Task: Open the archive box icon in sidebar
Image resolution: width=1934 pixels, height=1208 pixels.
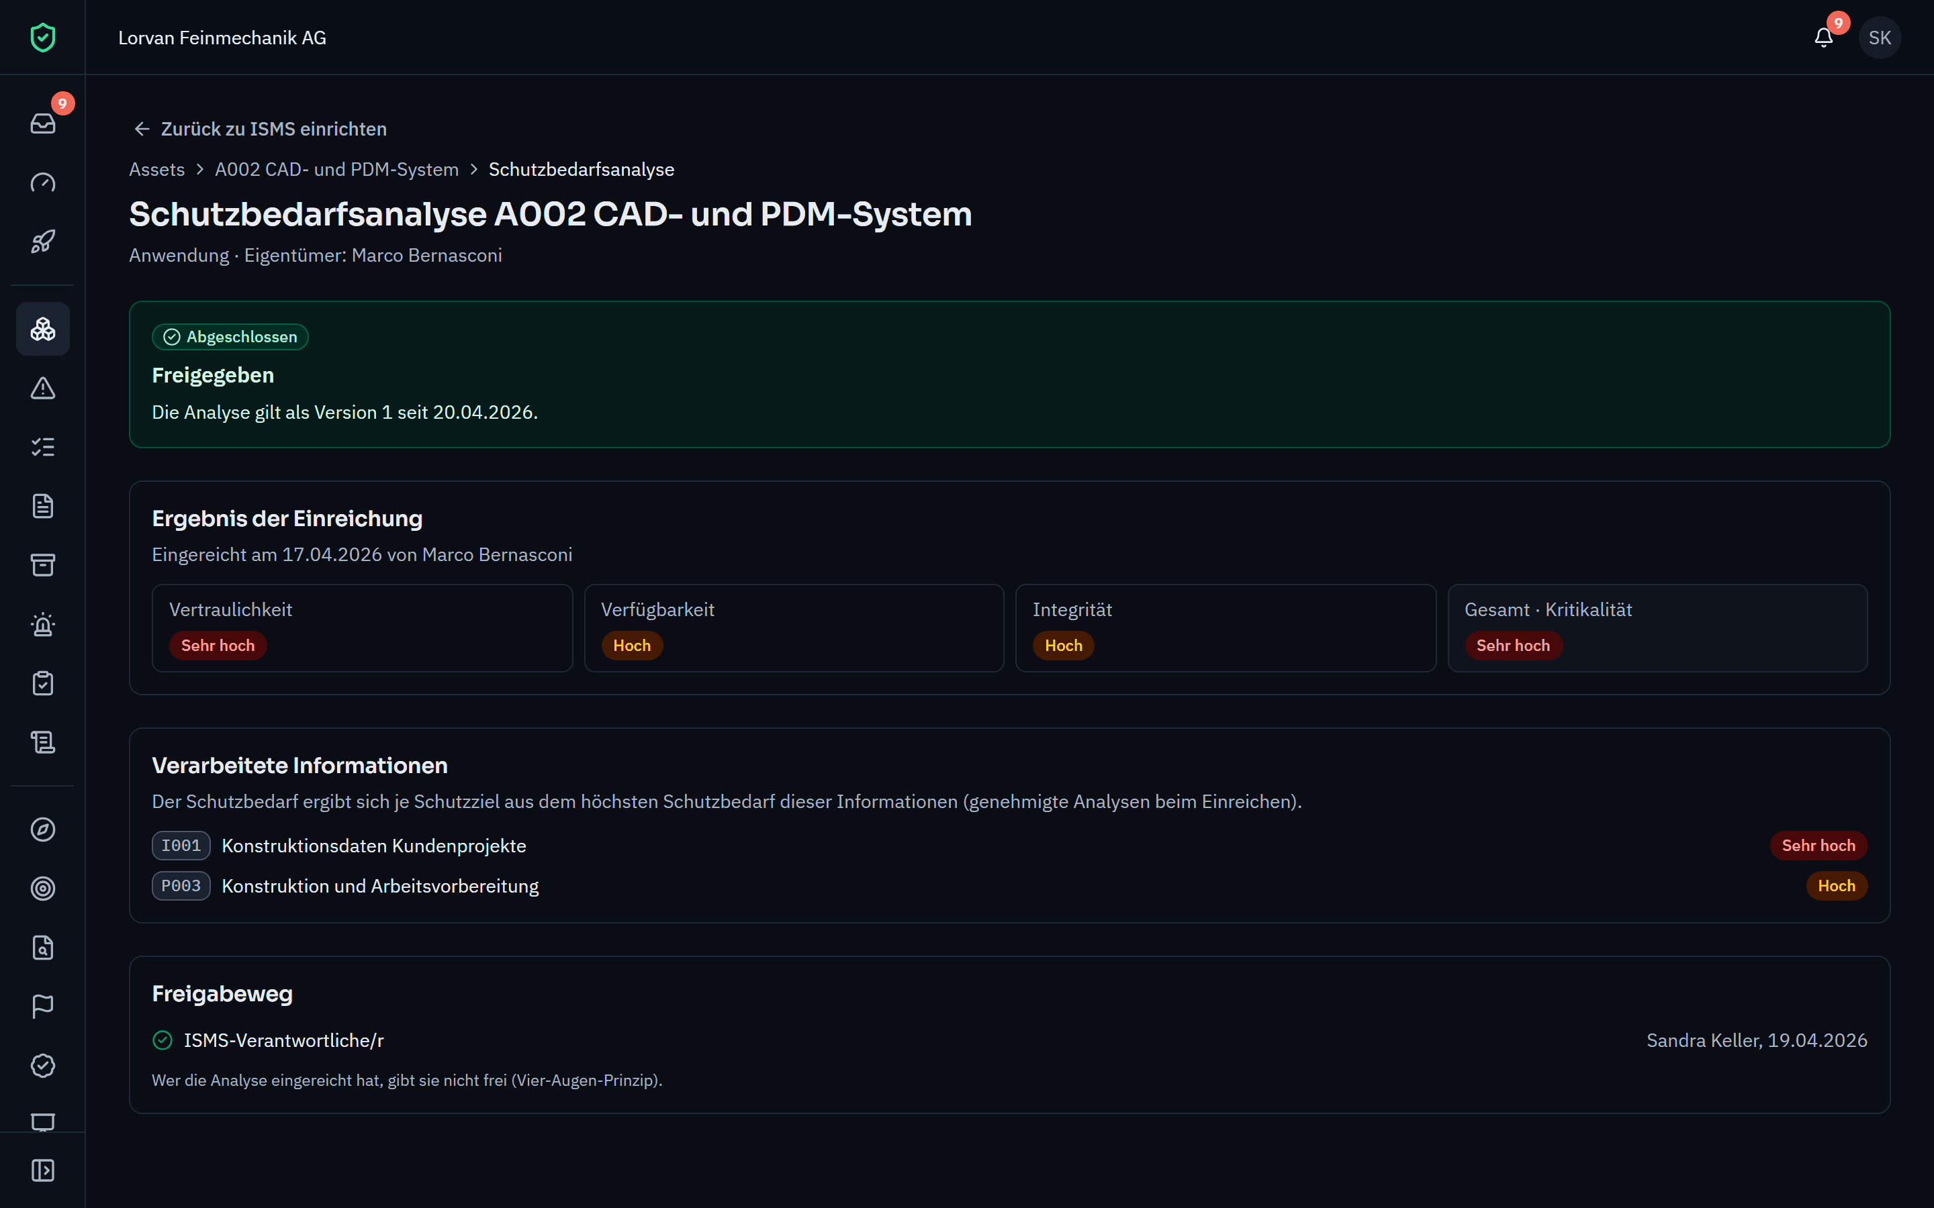Action: click(42, 565)
